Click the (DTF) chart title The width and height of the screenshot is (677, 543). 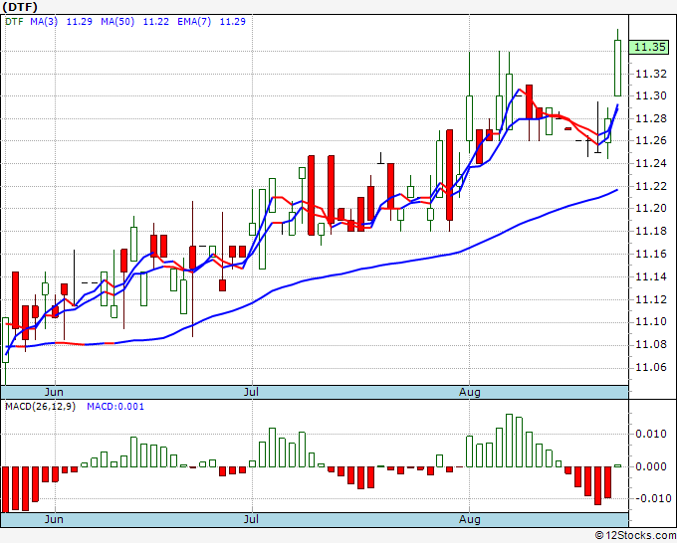point(20,7)
